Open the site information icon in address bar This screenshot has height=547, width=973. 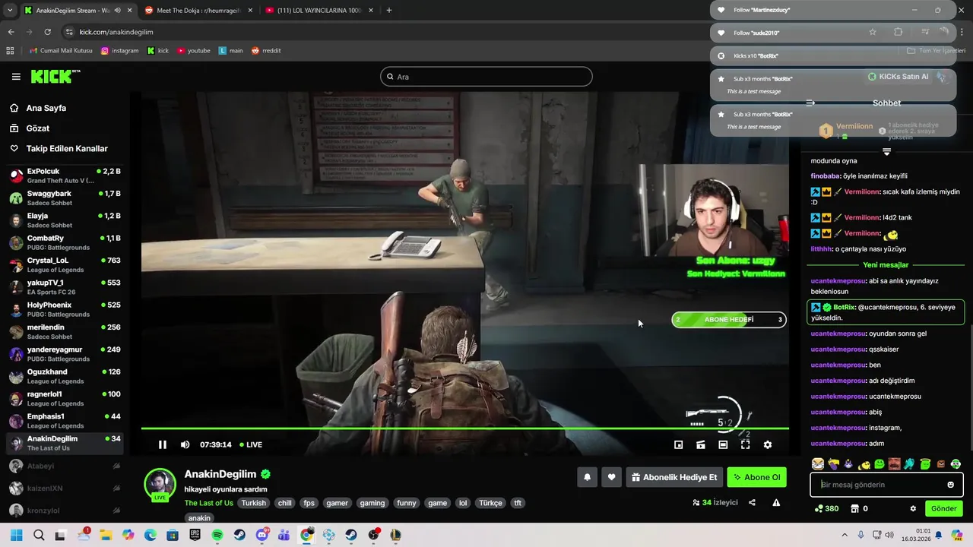(69, 32)
